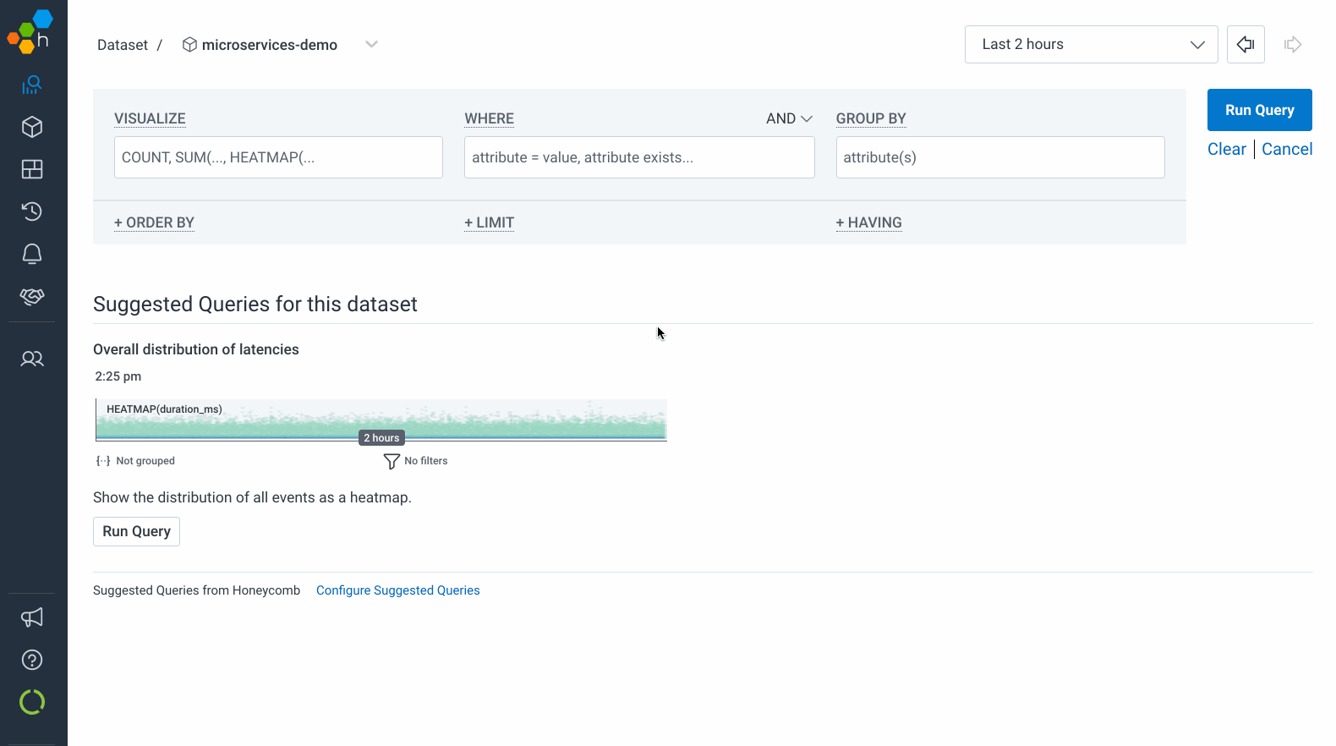Click the Honeycomb logo in sidebar

point(30,31)
